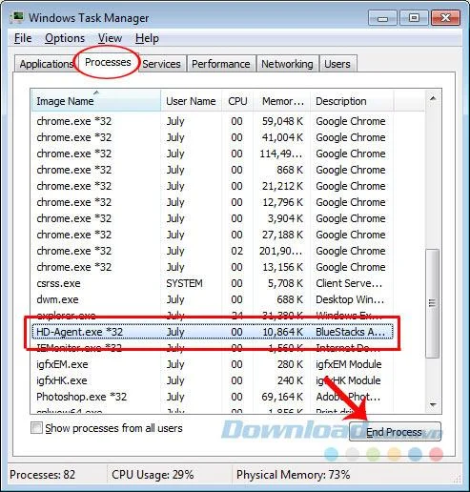
Task: Open the Options menu
Action: (65, 38)
